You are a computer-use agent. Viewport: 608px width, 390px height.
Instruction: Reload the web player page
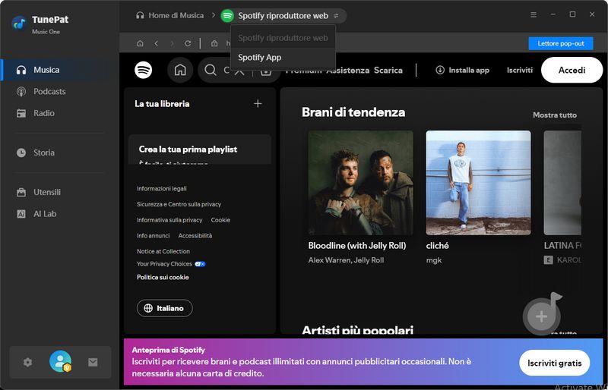click(x=188, y=43)
